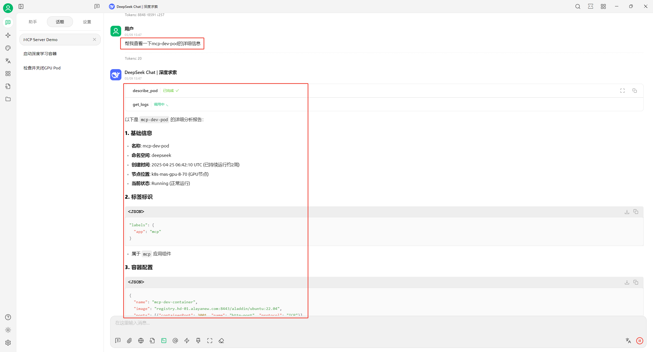Open fullscreen view of describe_pod result
The height and width of the screenshot is (352, 653).
coord(622,91)
